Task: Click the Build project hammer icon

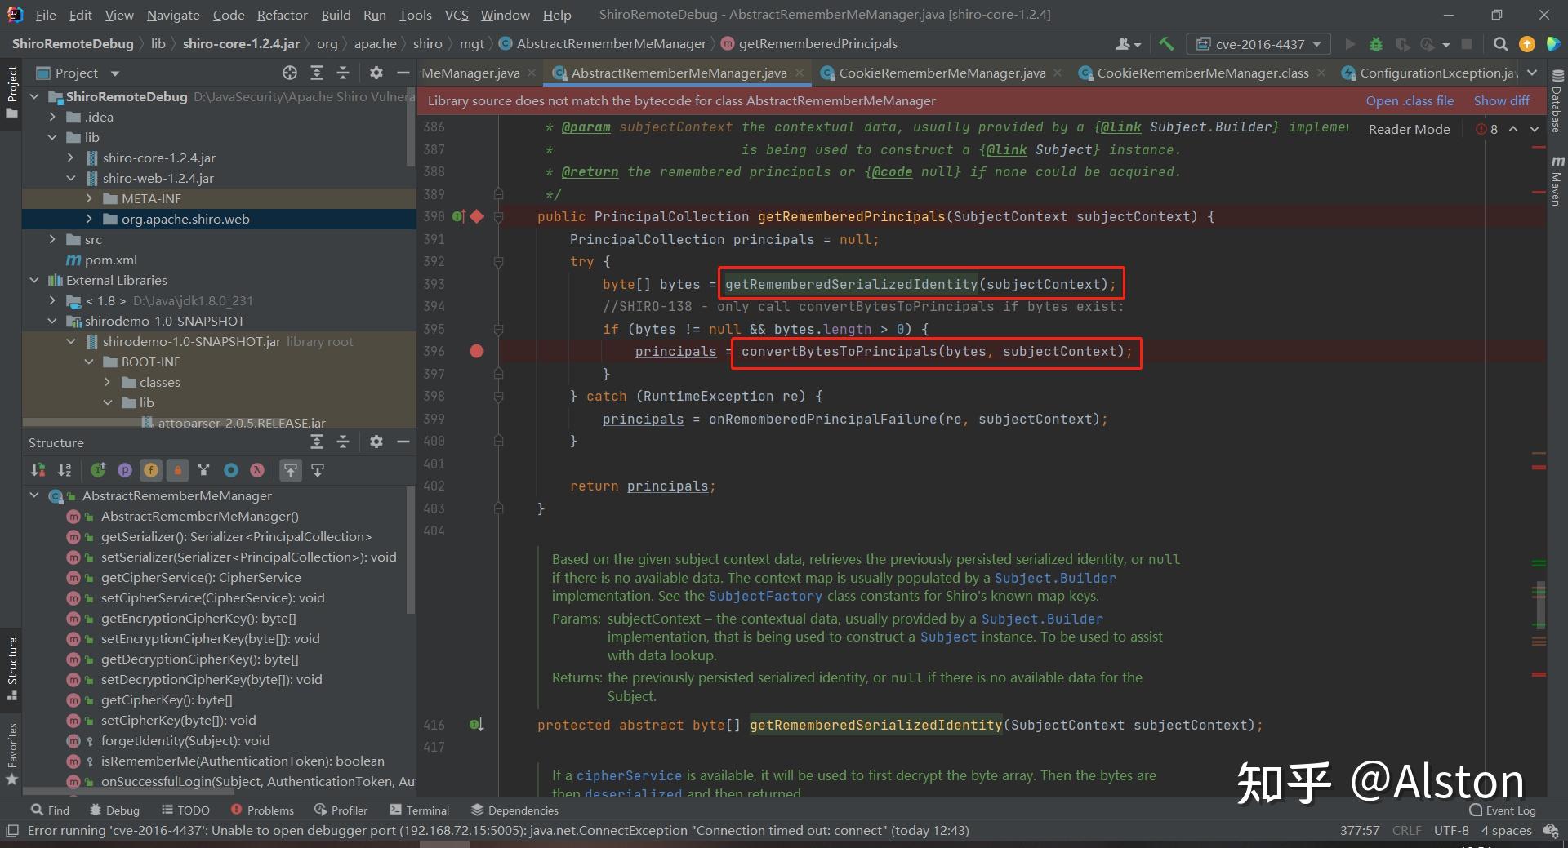Action: [1166, 44]
